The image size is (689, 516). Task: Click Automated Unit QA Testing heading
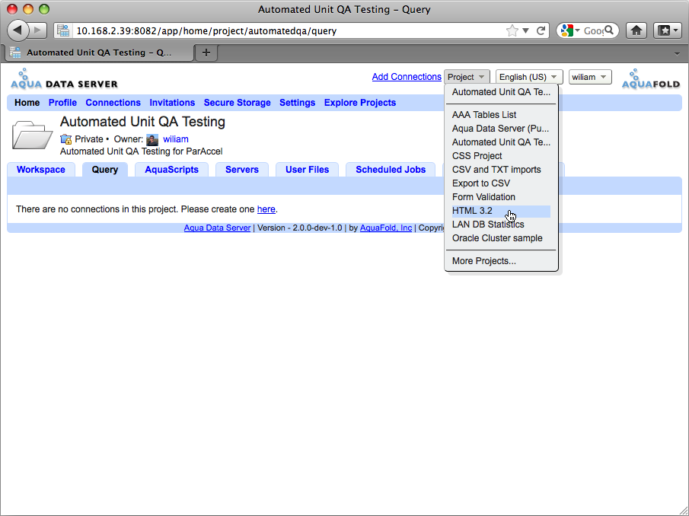coord(142,122)
